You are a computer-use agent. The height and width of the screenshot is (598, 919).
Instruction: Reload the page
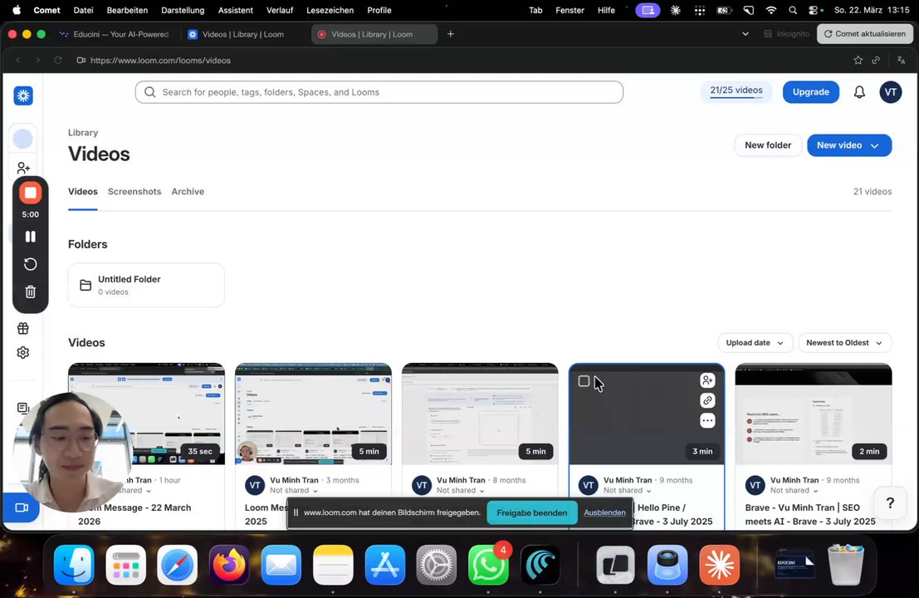tap(57, 61)
